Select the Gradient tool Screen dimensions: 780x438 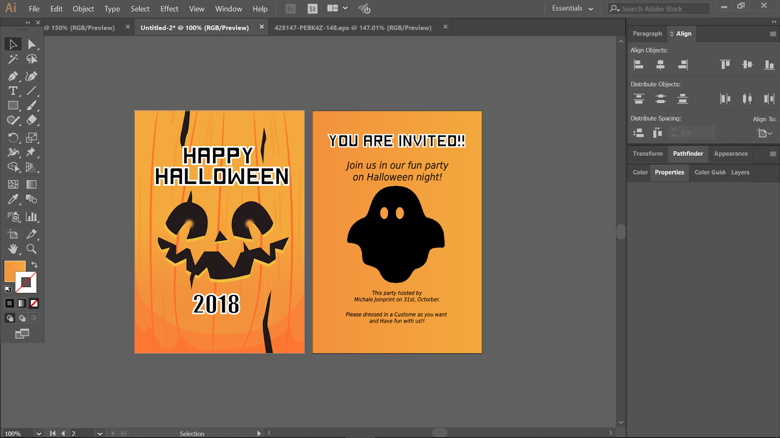[x=32, y=184]
